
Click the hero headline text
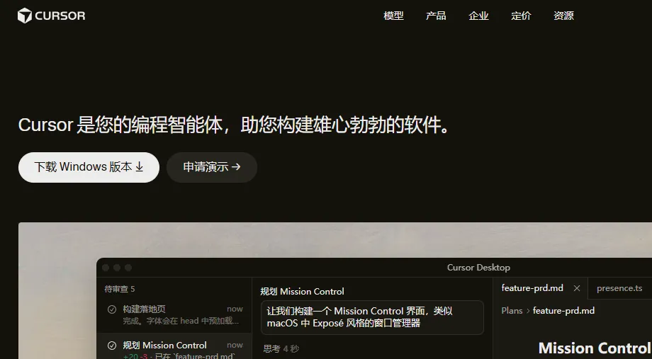(x=235, y=125)
